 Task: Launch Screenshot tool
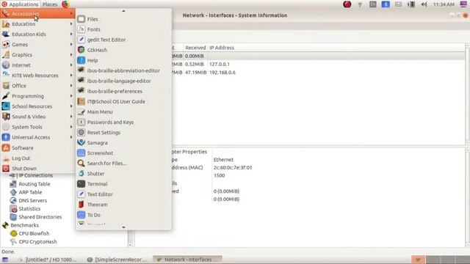pos(123,153)
